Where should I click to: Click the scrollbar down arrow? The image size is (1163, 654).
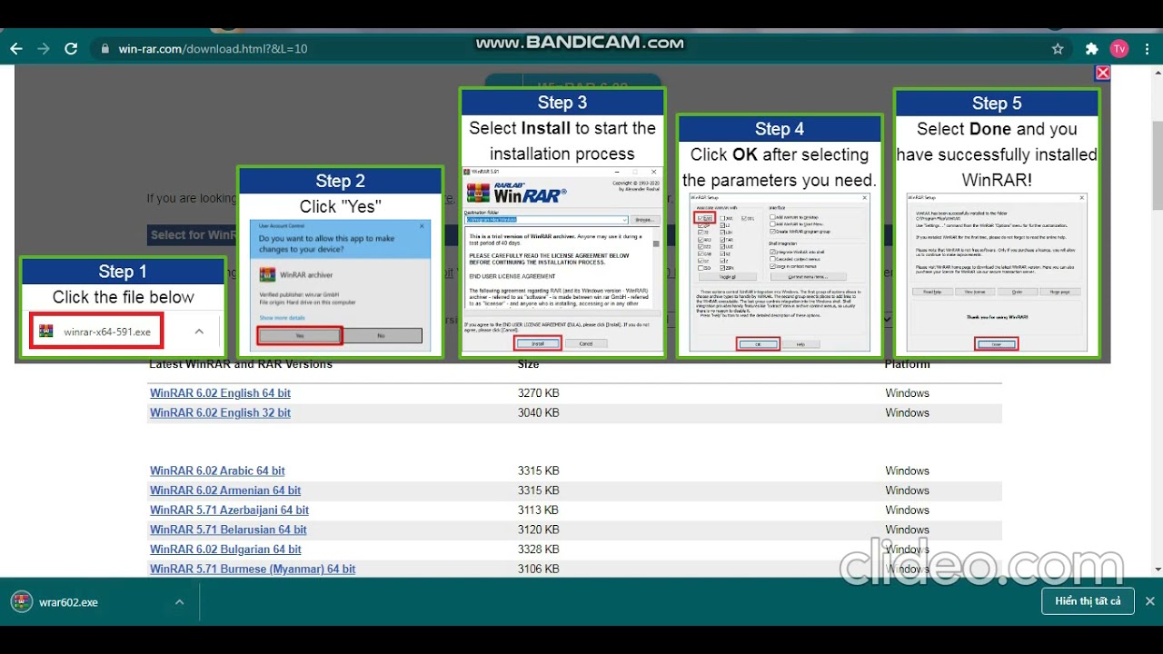1157,570
